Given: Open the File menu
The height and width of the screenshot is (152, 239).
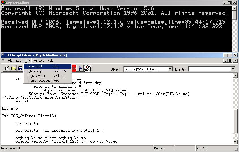Looking at the screenshot, I should pos(10,61).
